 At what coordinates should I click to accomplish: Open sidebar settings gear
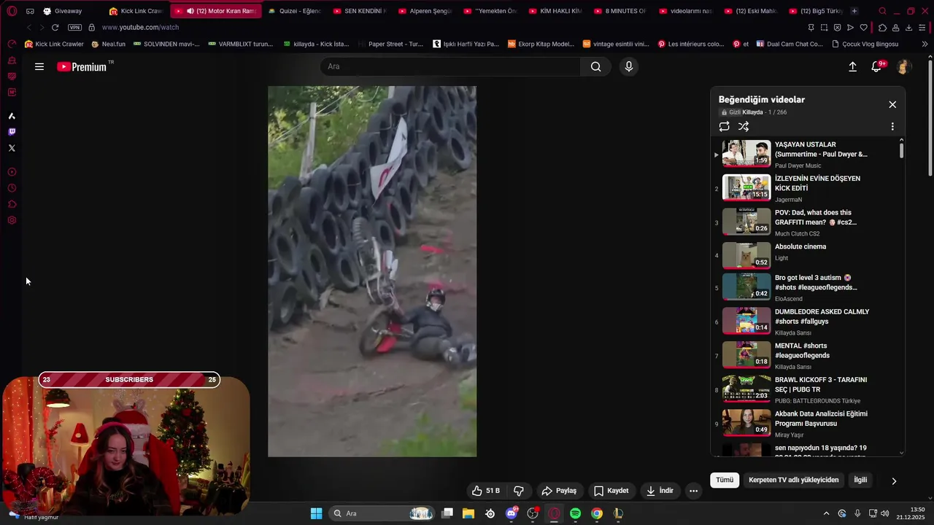click(x=12, y=220)
